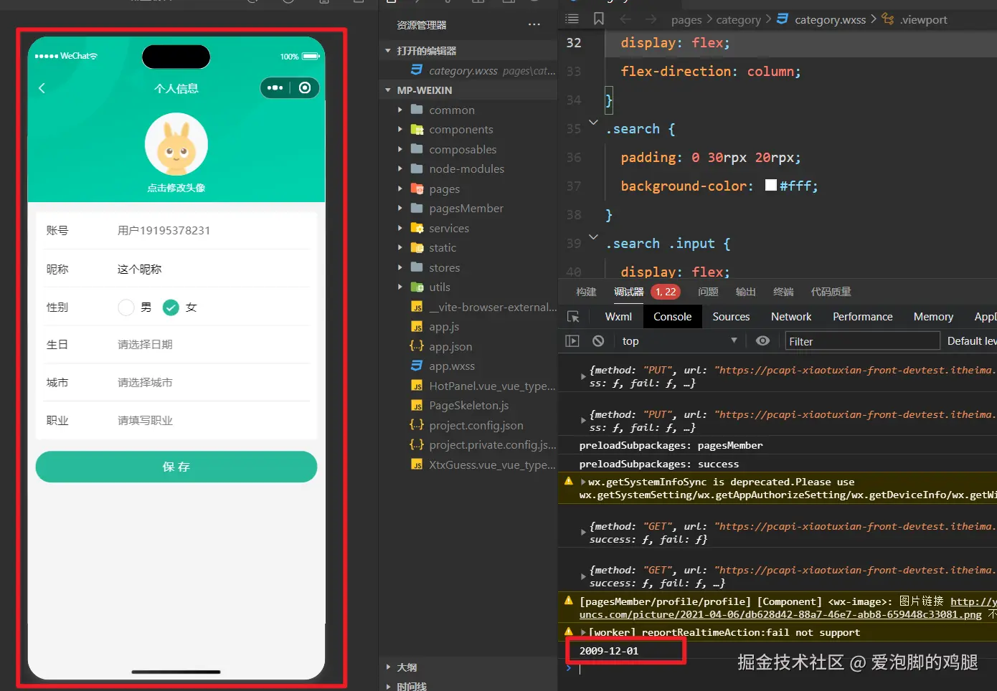The width and height of the screenshot is (997, 691).
Task: Click the 保存 save button
Action: 176,467
